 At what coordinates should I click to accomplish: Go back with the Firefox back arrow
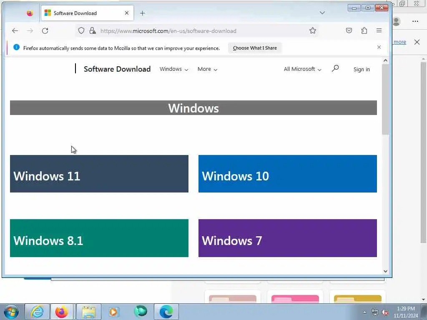15,31
